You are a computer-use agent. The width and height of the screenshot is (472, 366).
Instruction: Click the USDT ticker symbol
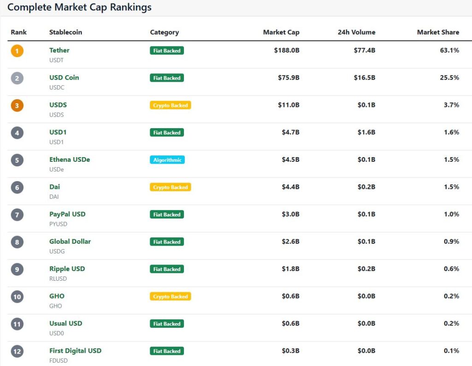tap(56, 60)
